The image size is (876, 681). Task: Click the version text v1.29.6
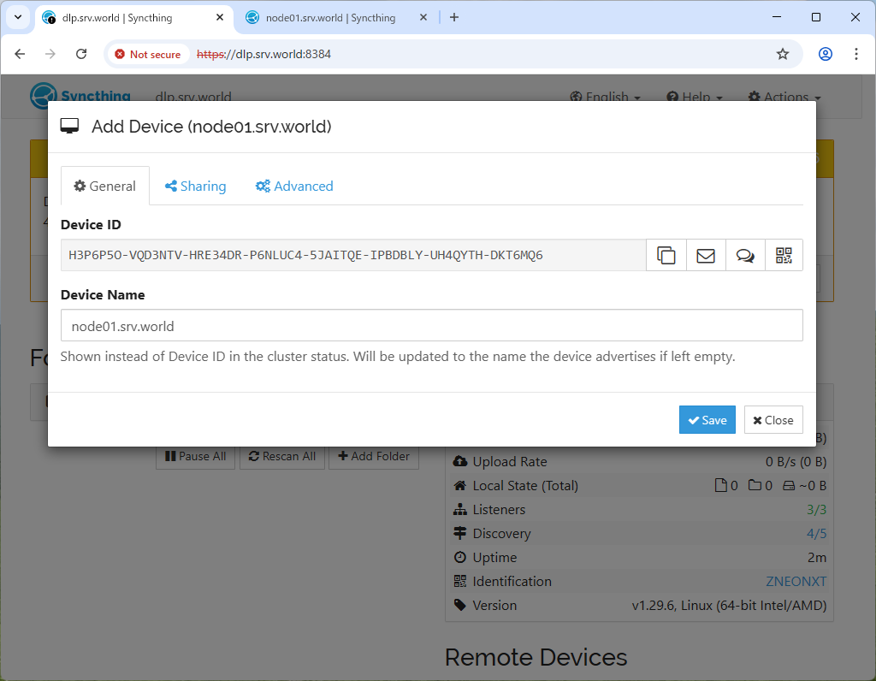[729, 606]
